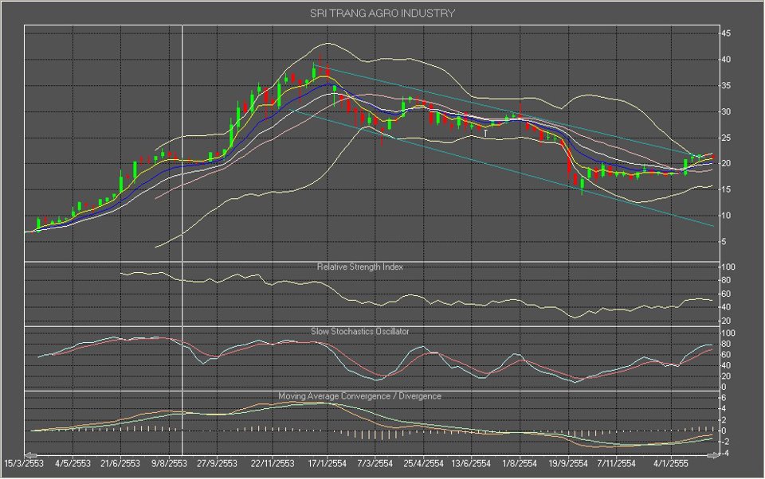
Task: Click the 60 value on the Relative Strength Index axis
Action: (x=726, y=294)
